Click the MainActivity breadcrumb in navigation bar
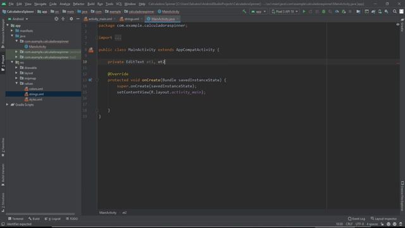Screen dimensions: 405x228 click(168, 11)
